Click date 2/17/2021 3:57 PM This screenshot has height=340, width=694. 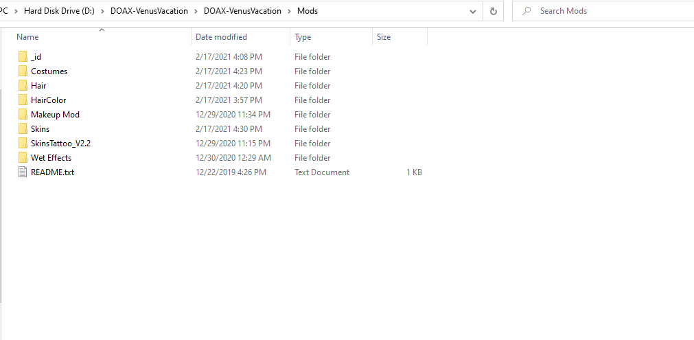click(229, 100)
